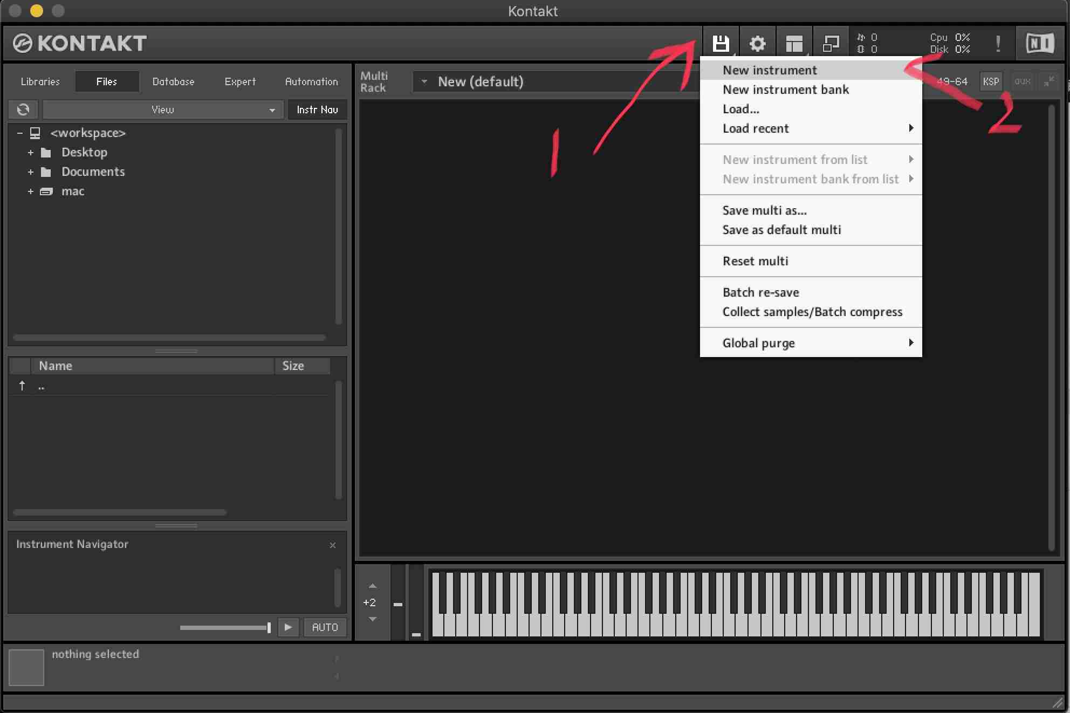
Task: Select Load... menu entry
Action: (811, 109)
